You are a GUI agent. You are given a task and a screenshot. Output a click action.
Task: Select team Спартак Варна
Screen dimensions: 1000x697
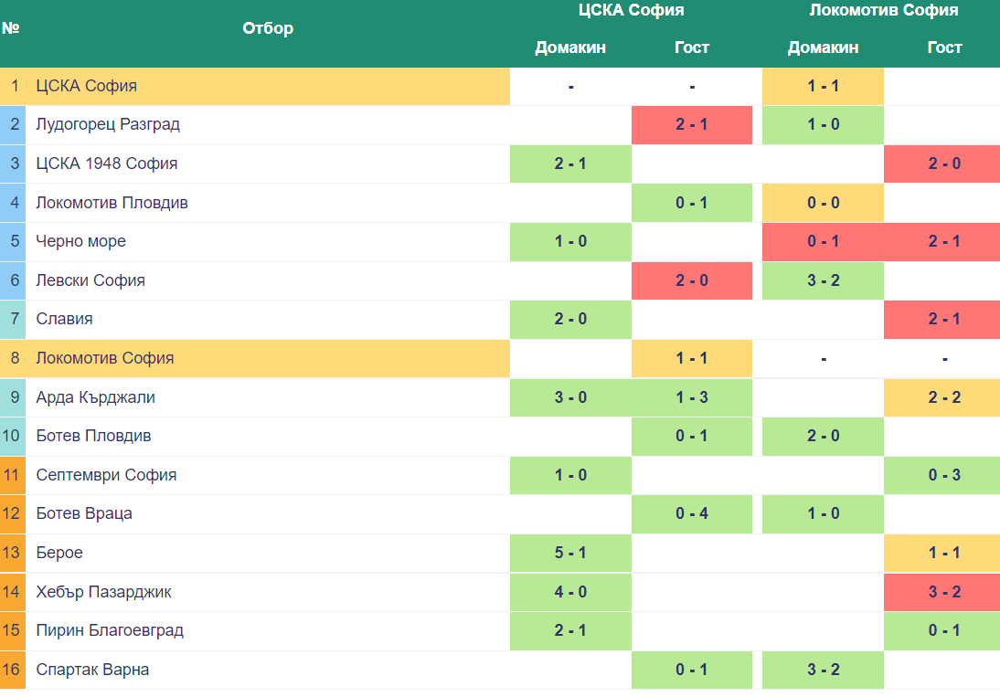coord(92,670)
